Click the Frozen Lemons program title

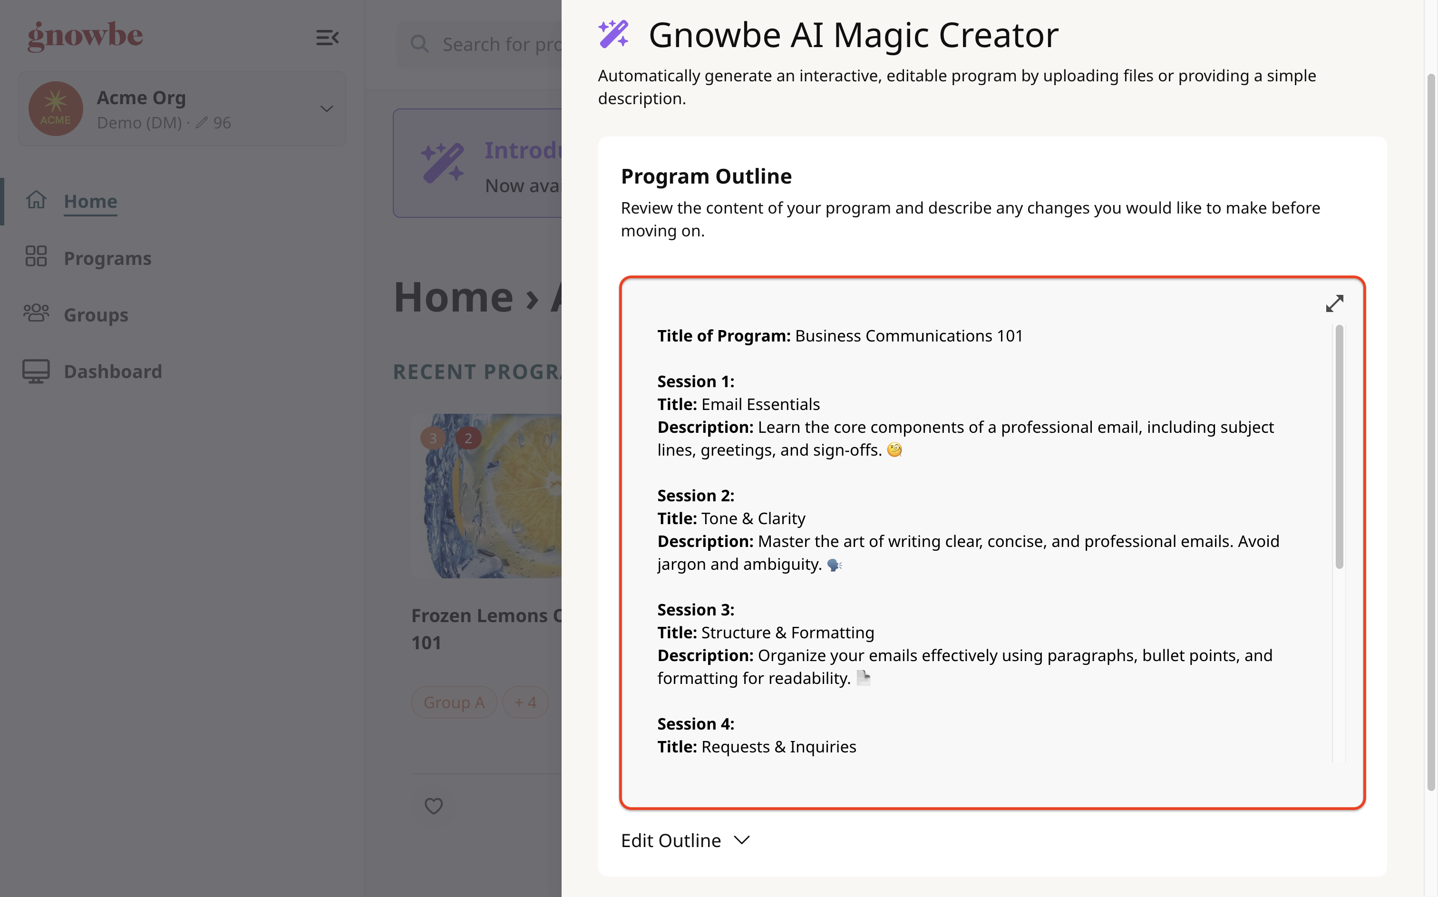pos(486,629)
